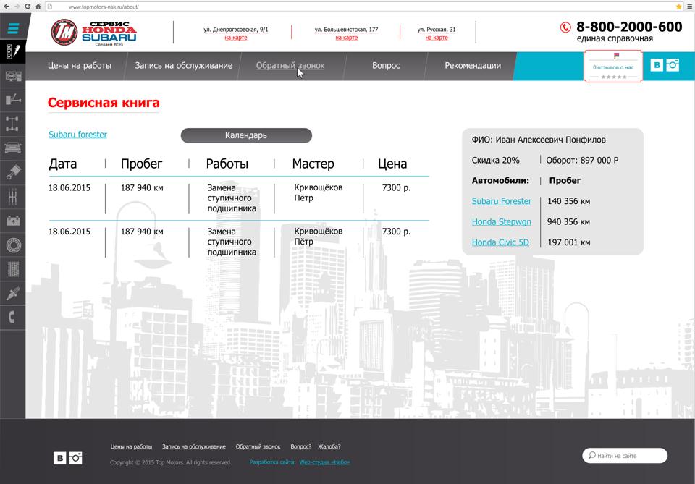Open the computer diagnostics sidebar icon
695x484 pixels.
coord(13,76)
